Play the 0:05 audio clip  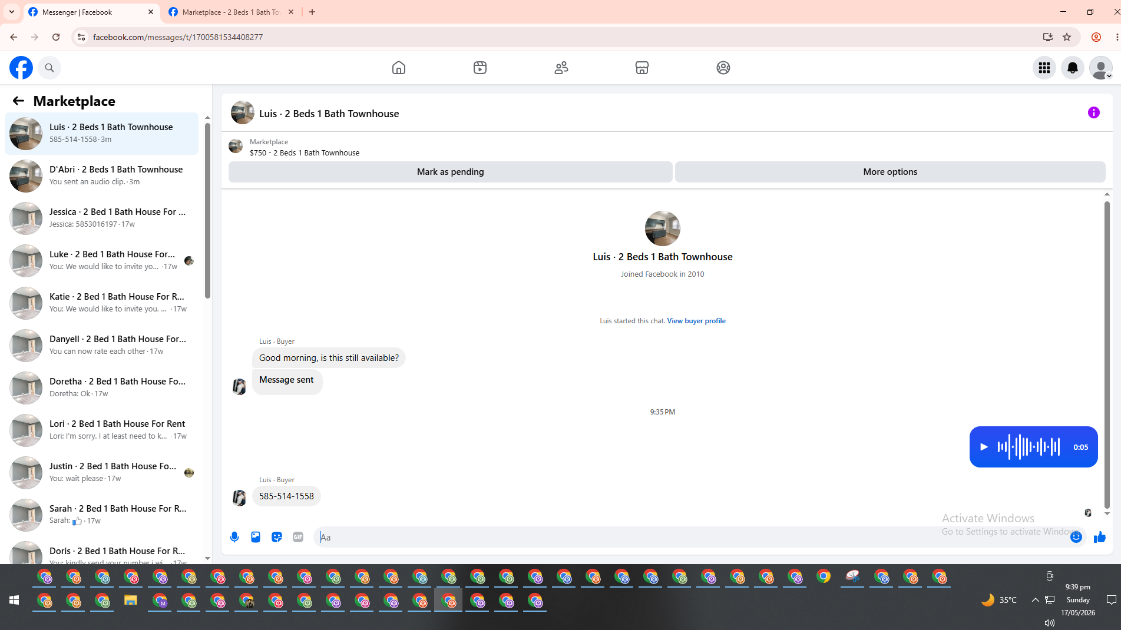coord(984,447)
